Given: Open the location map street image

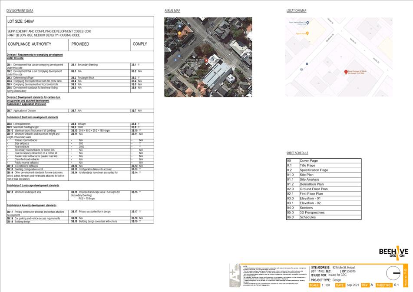Looking at the screenshot, I should 339,57.
